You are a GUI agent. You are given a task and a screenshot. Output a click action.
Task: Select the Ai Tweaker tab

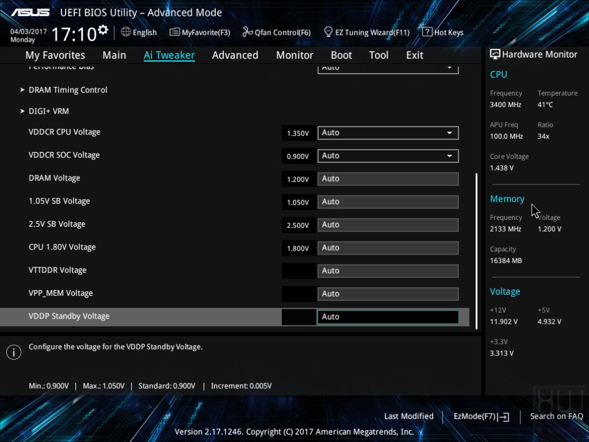[x=169, y=55]
